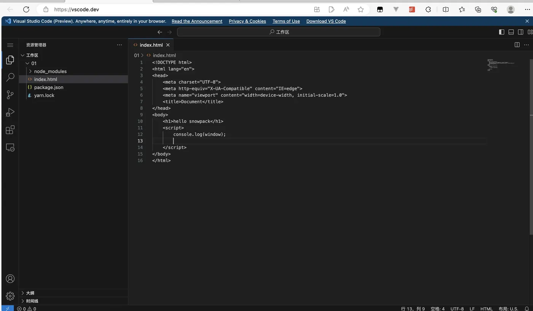Open the customize layout icon
This screenshot has height=311, width=533.
pyautogui.click(x=530, y=32)
